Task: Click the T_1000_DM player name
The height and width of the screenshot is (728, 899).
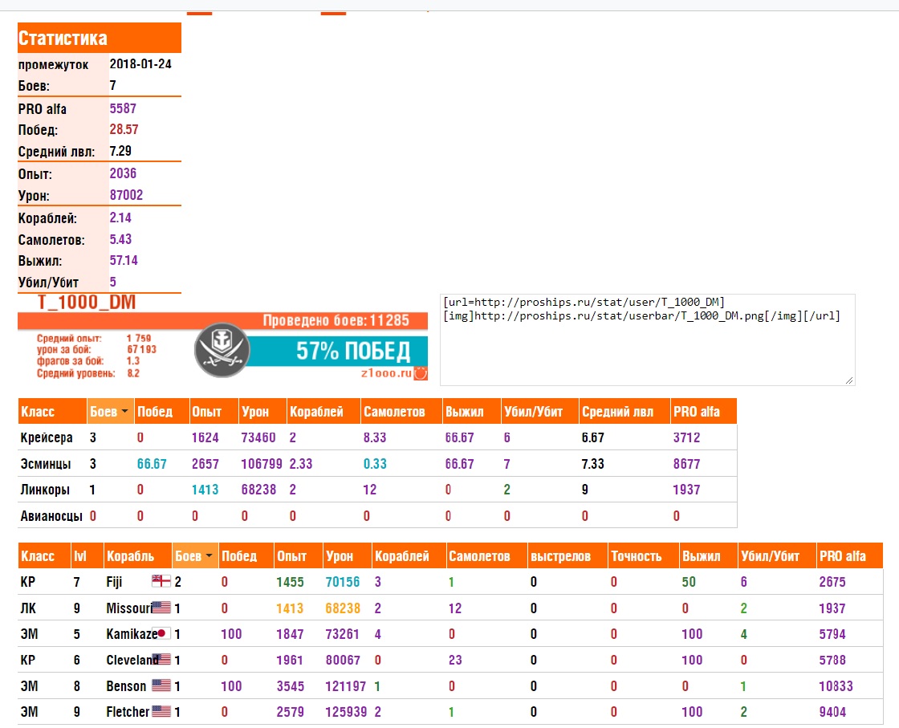Action: click(x=87, y=302)
